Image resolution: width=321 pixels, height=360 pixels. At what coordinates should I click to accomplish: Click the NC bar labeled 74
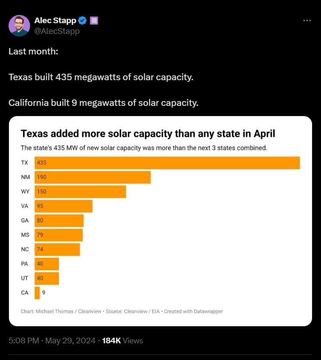click(58, 249)
